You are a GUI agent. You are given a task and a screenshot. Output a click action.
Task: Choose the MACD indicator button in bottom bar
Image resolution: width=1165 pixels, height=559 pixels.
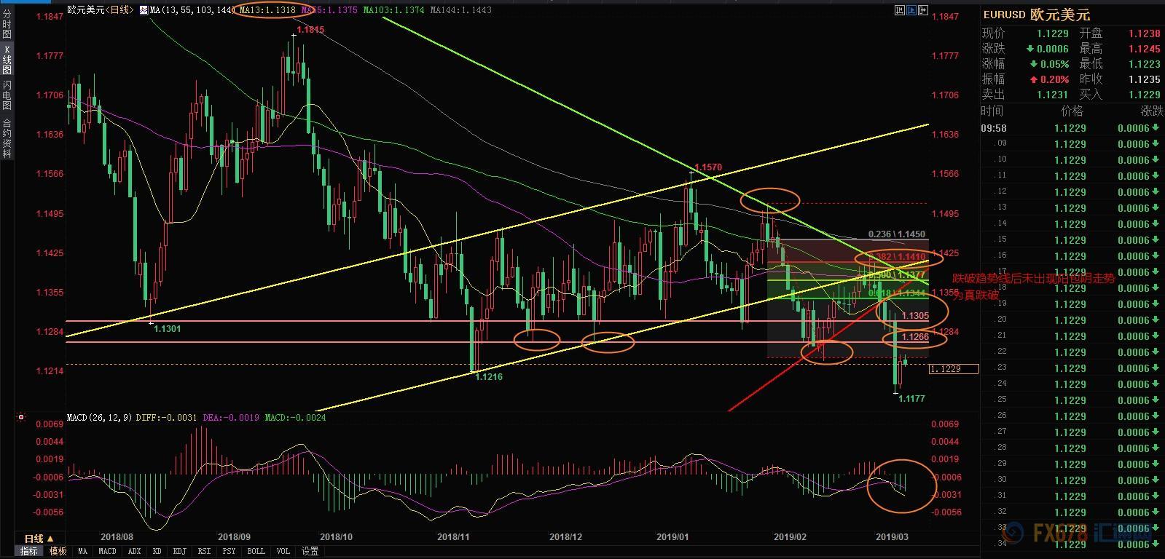coord(107,552)
